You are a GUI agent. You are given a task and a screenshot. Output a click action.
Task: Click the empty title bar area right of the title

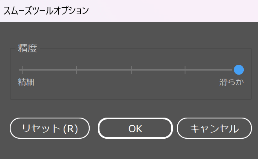tap(173, 11)
